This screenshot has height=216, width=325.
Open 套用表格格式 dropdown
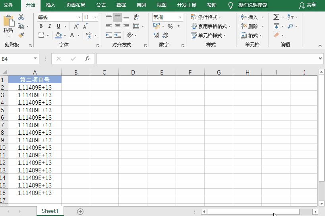point(211,26)
